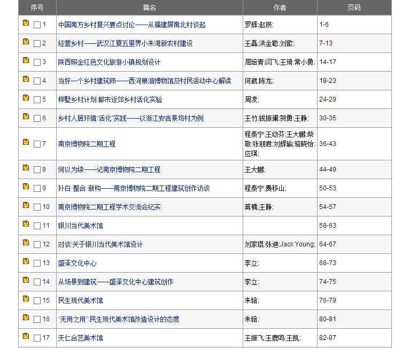Click the yellow document icon in row 15
This screenshot has height=348, width=402.
26,299
